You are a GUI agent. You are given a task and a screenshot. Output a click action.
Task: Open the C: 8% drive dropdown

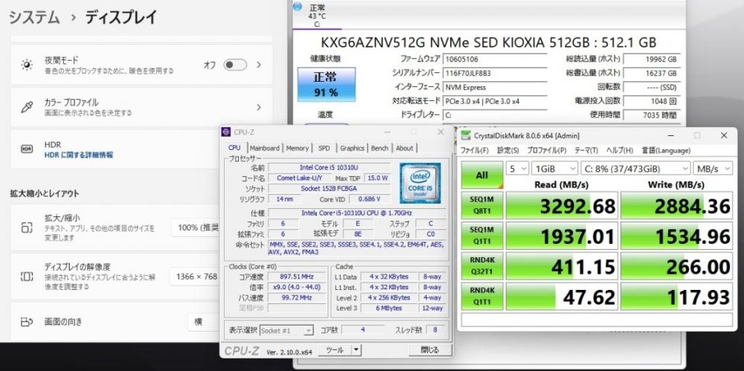(x=635, y=169)
